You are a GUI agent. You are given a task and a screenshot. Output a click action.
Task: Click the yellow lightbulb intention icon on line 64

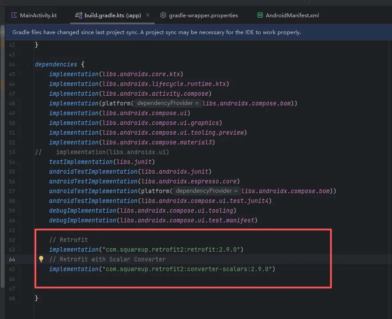pyautogui.click(x=41, y=259)
